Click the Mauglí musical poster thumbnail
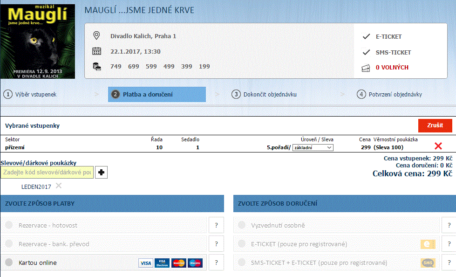Image resolution: width=456 pixels, height=277 pixels. point(38,42)
